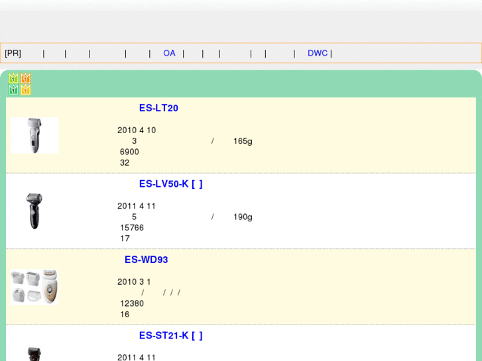Open the ES-LV50-K product link
482x361 pixels.
pos(170,183)
